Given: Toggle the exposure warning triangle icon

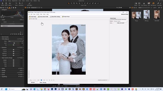Looking at the screenshot, I should 144,3.
